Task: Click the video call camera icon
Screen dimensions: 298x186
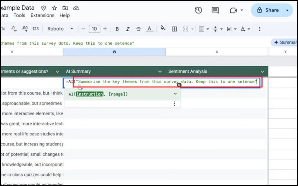Action: tap(234, 10)
